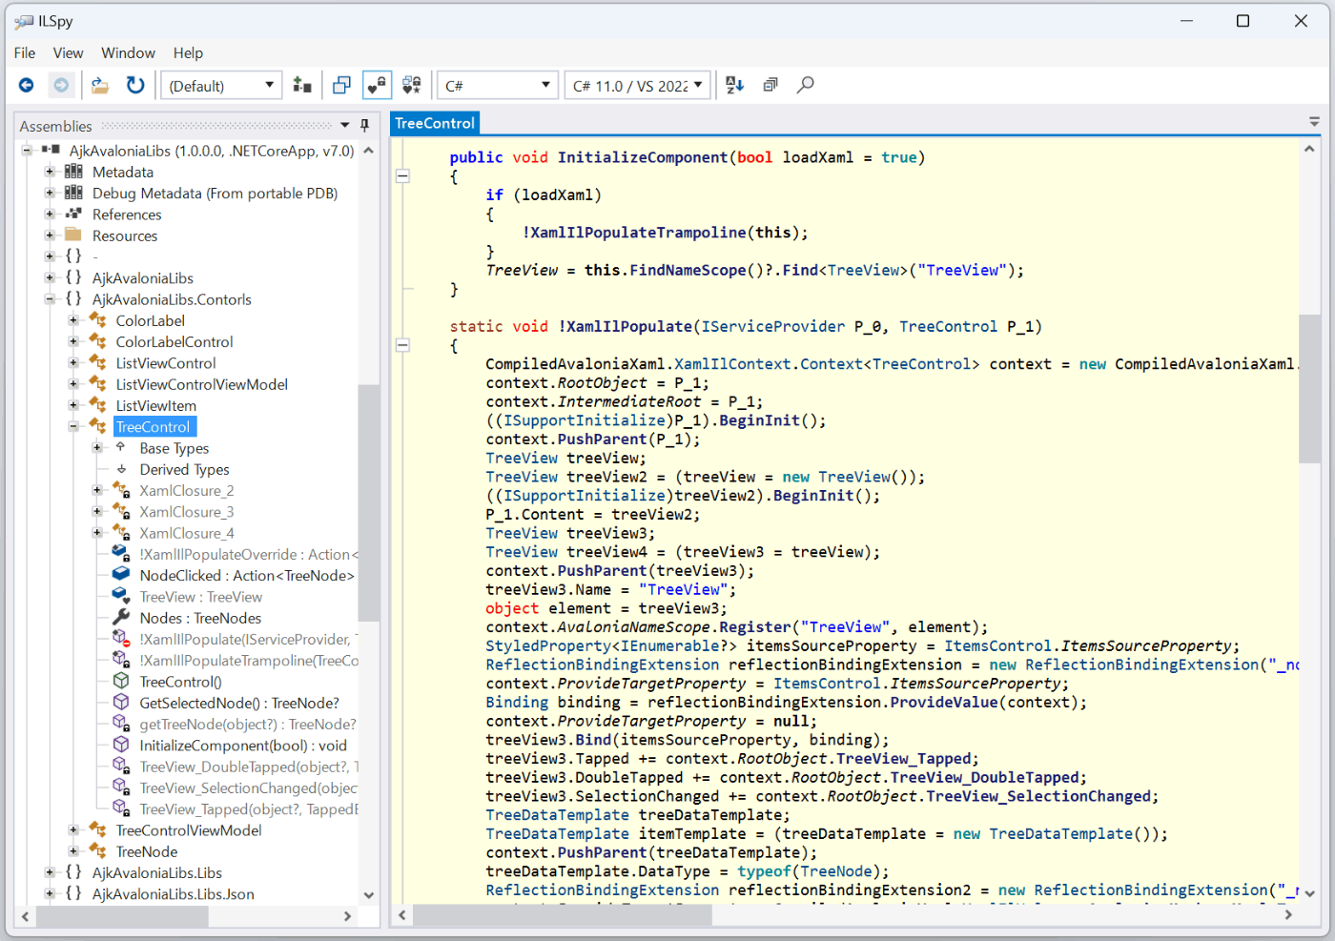Select the TreeControl document tab

tap(435, 123)
